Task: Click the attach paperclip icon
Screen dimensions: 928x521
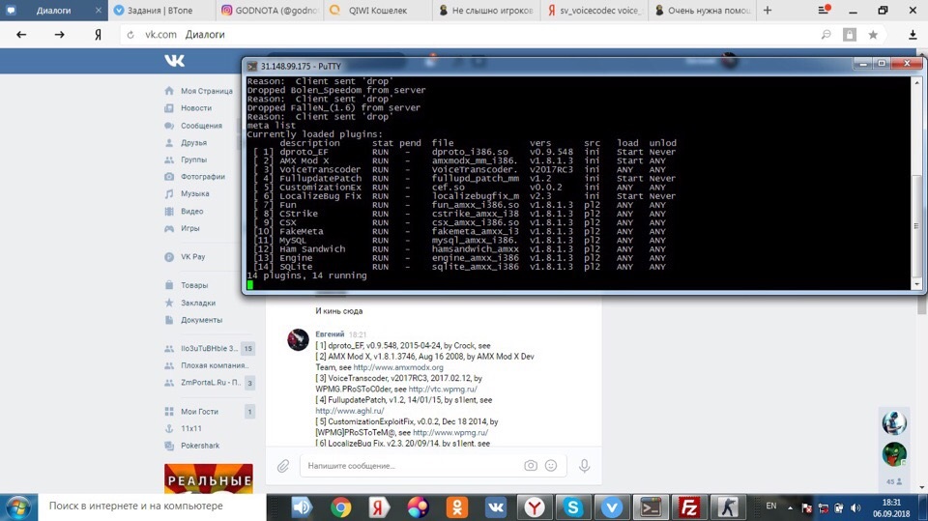Action: click(283, 466)
